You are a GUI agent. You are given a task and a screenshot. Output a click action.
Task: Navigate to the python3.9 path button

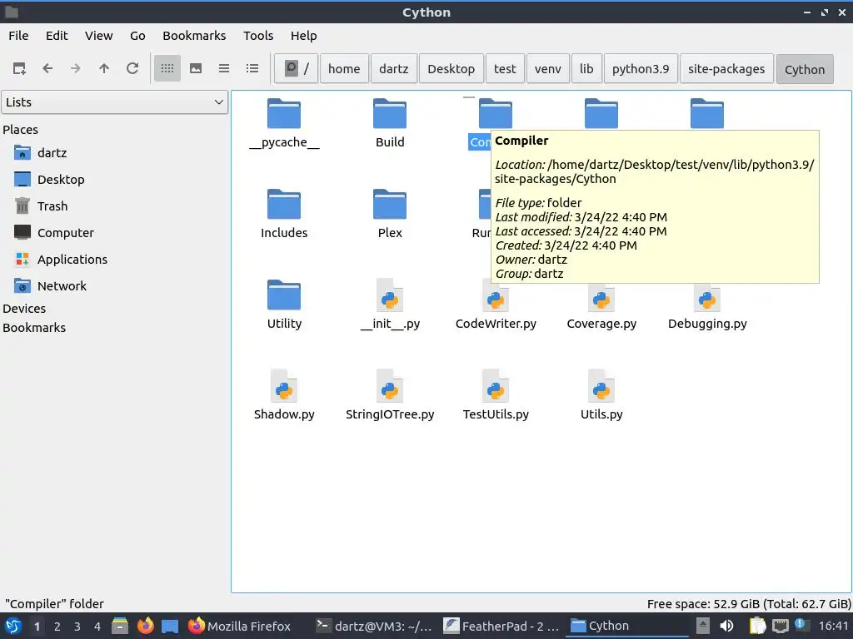coord(641,69)
